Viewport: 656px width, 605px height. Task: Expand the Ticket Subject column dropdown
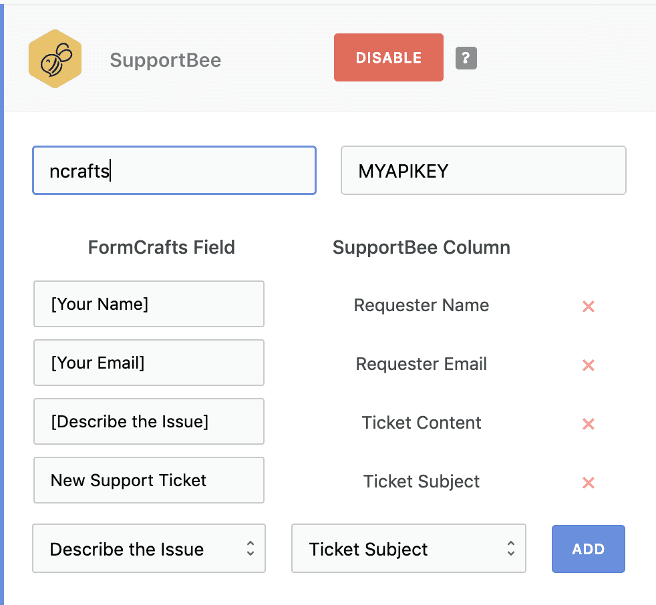click(x=409, y=548)
